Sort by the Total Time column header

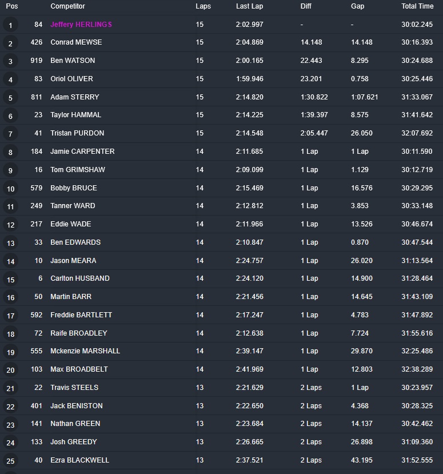(x=417, y=6)
